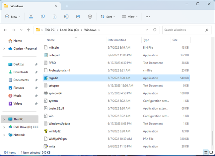
Task: Sort by the Type column header
Action: click(x=146, y=40)
